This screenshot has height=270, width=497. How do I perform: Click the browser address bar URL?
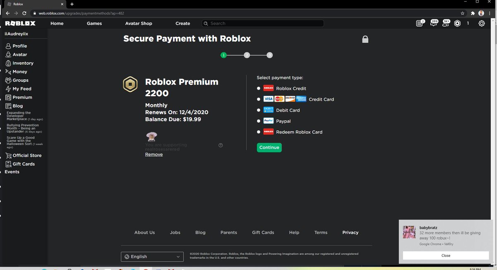82,13
